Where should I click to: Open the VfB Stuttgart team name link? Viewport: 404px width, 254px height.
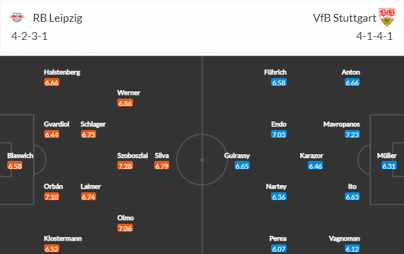pyautogui.click(x=345, y=18)
